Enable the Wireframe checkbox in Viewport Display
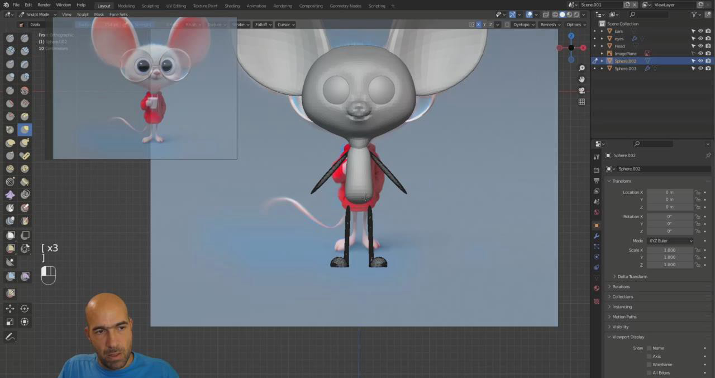This screenshot has width=715, height=378. (x=649, y=365)
